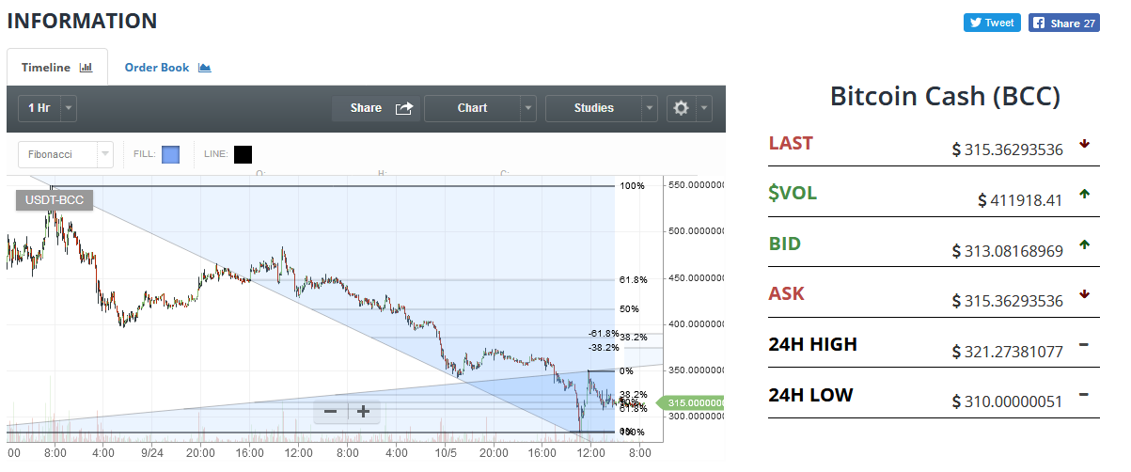Screen dimensions: 1131x472
Task: Pick the blue fill color swatch
Action: [170, 154]
